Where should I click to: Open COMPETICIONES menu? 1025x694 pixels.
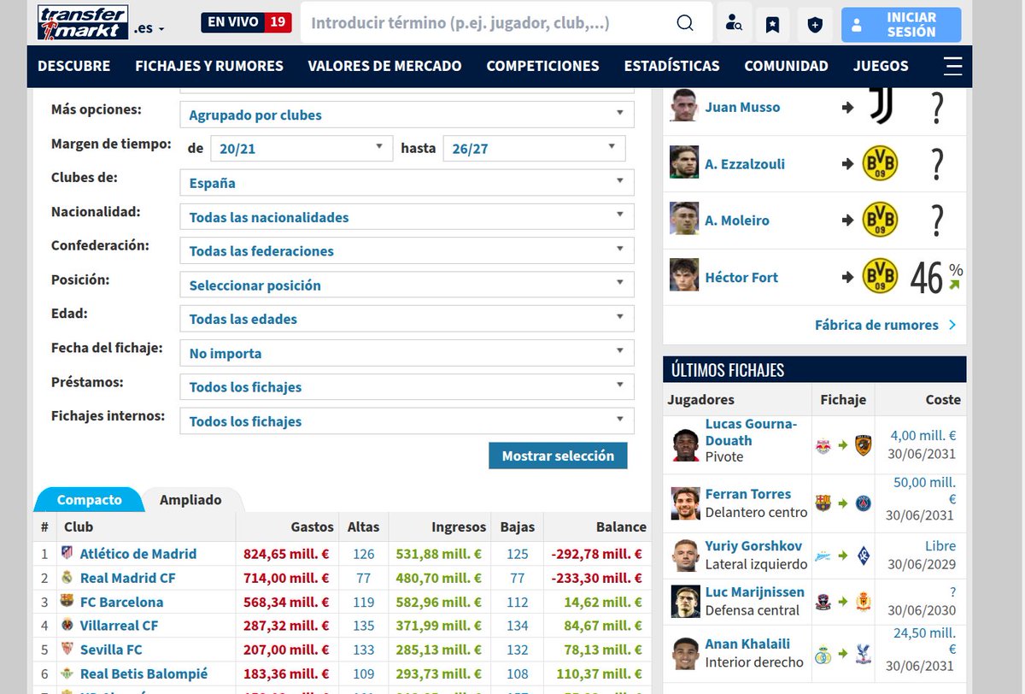(x=542, y=66)
